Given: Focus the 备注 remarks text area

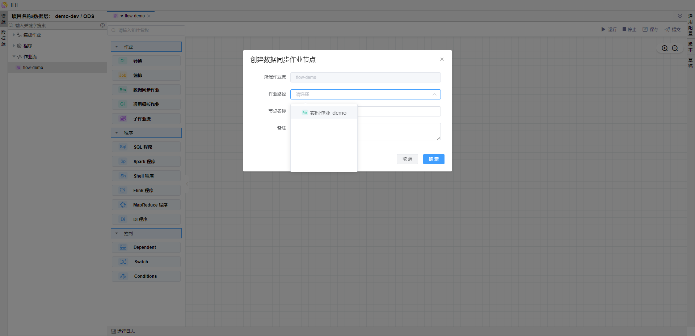Looking at the screenshot, I should [x=398, y=132].
